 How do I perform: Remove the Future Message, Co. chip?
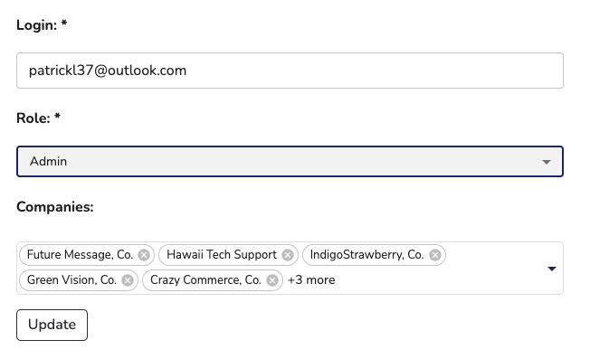(x=143, y=255)
